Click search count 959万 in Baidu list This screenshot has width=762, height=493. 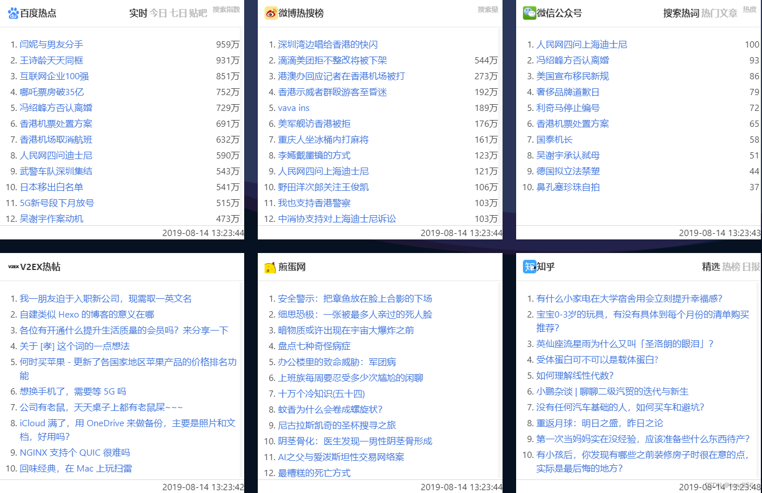pyautogui.click(x=228, y=44)
